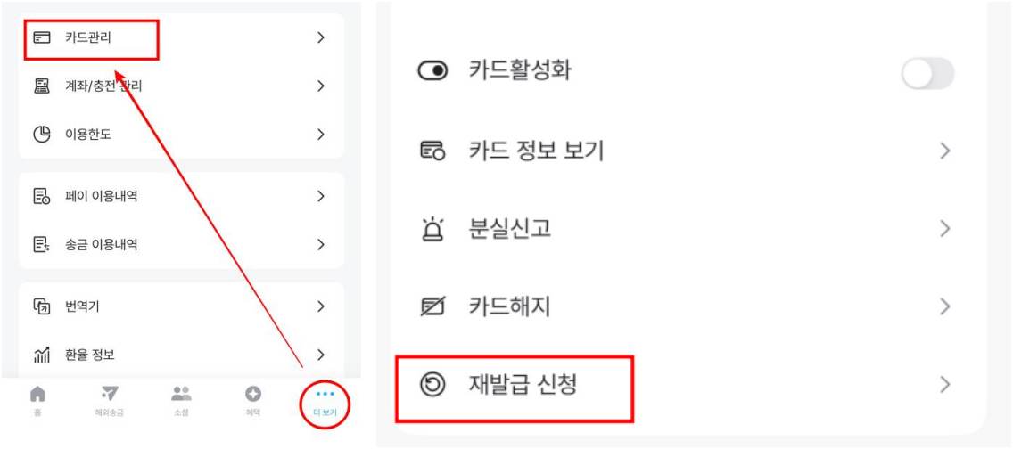
Task: Select the 카드해지 crossed card icon
Action: pos(432,306)
